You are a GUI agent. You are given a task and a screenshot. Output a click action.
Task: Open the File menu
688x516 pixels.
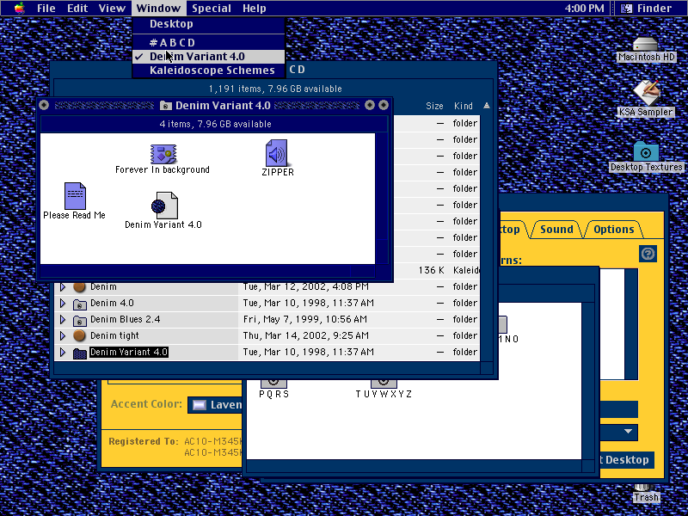[x=46, y=9]
